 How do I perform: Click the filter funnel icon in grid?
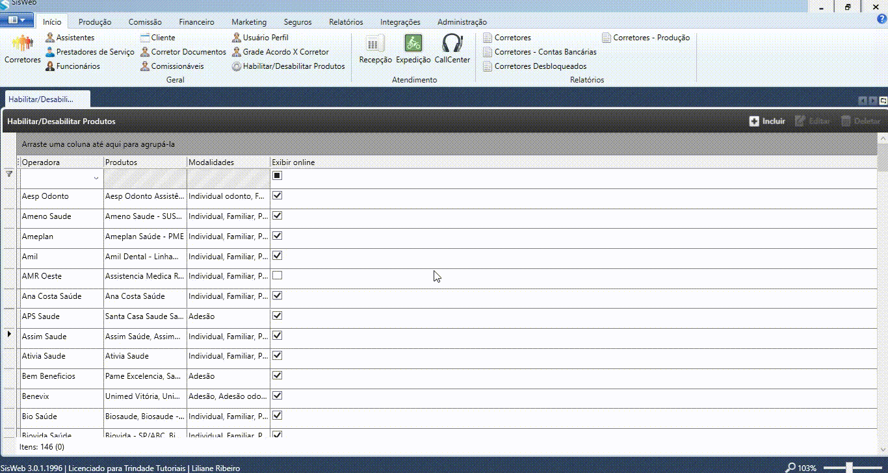coord(9,174)
